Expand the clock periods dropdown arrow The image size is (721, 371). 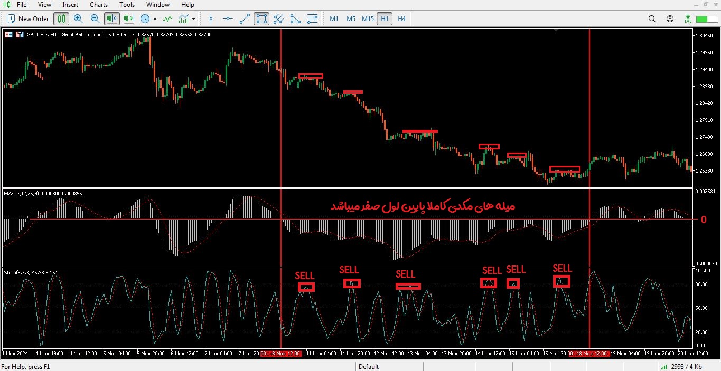(155, 19)
